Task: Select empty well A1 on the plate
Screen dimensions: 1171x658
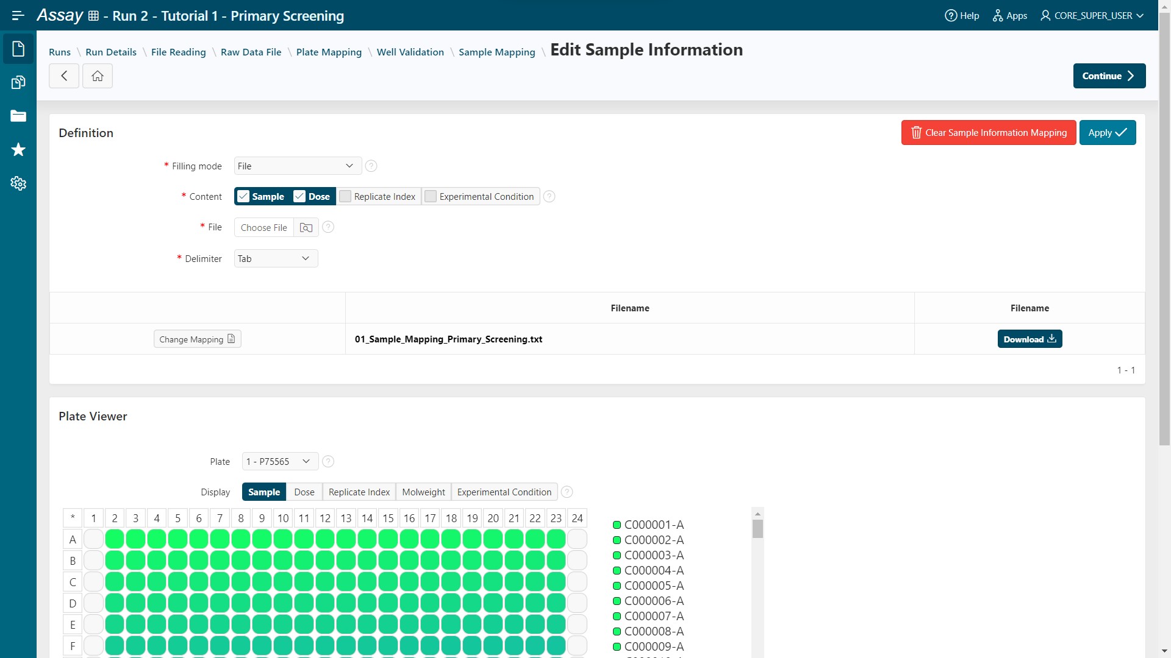Action: [x=93, y=539]
